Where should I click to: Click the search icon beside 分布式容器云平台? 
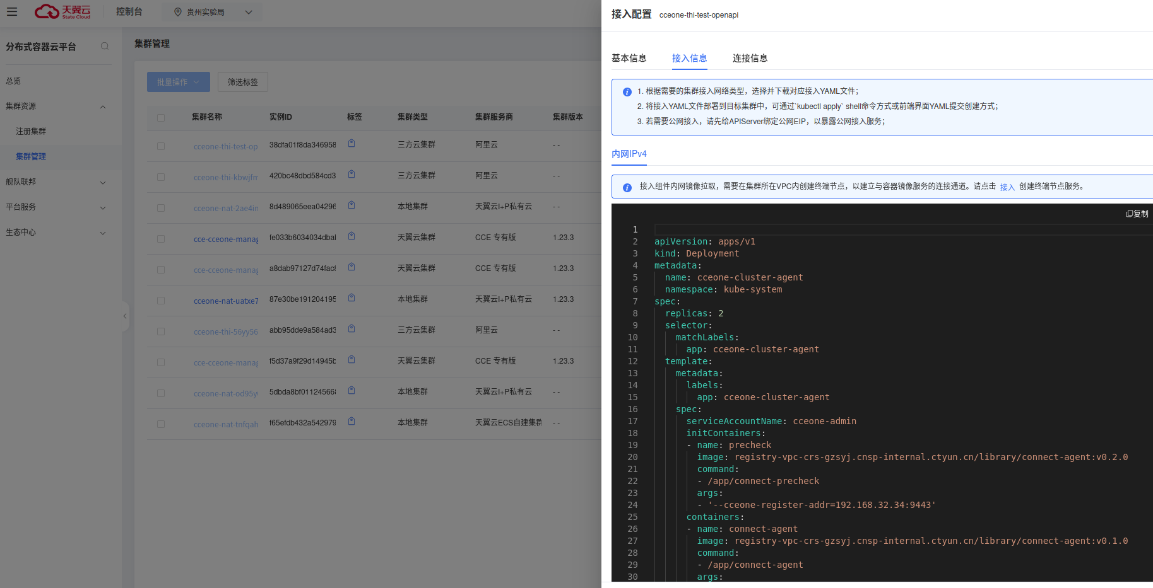(x=105, y=46)
